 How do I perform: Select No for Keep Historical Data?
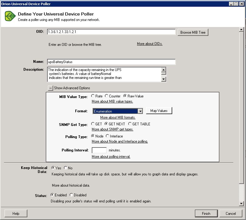[x=66, y=168]
